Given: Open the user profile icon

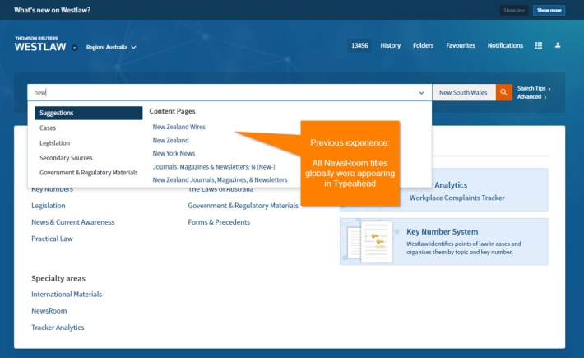Looking at the screenshot, I should (x=558, y=45).
